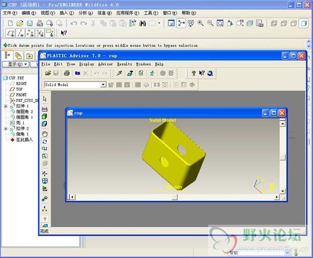This screenshot has height=258, width=313.
Task: Toggle datum axes display icon
Action: pos(20,33)
